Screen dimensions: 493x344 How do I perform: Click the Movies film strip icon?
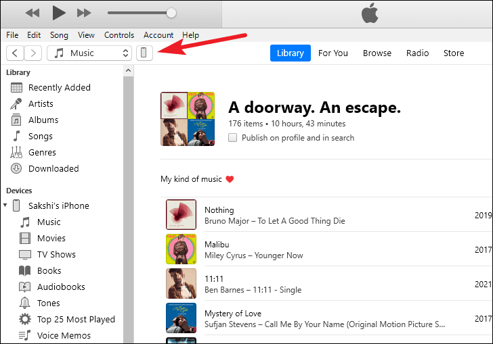25,239
